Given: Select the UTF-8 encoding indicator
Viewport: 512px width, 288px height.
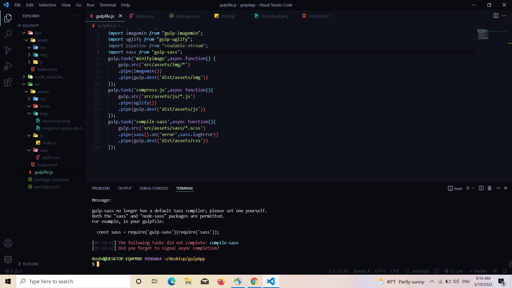Looking at the screenshot, I should (380, 271).
